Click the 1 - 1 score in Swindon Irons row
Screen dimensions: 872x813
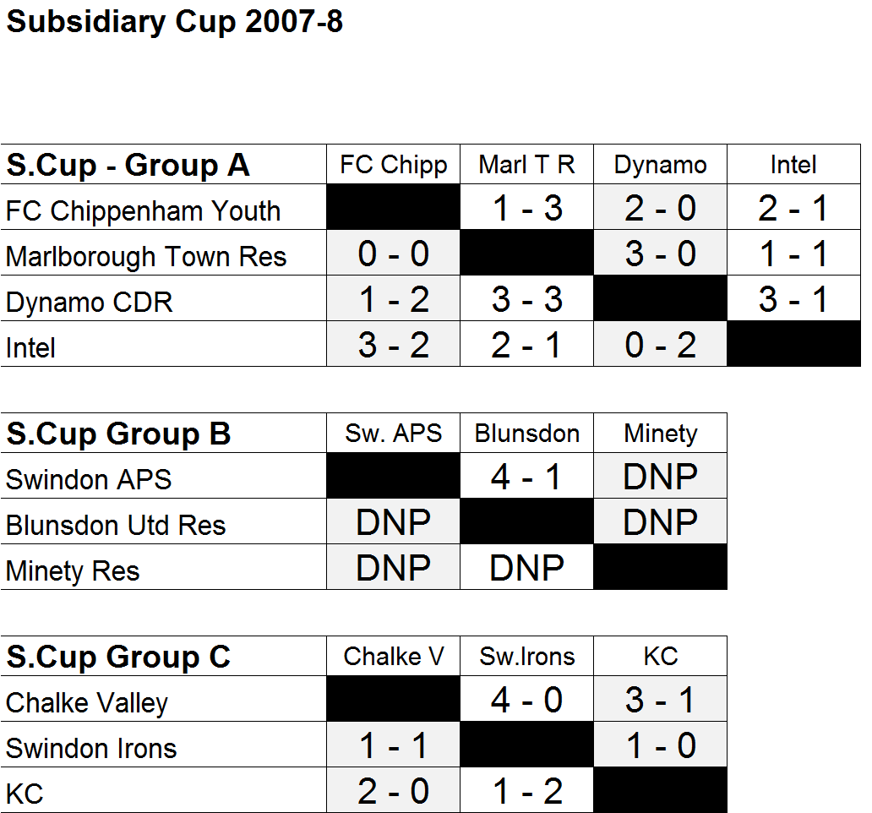[394, 746]
